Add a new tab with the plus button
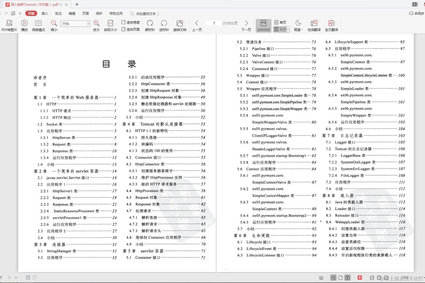The width and height of the screenshot is (425, 283). 77,4
